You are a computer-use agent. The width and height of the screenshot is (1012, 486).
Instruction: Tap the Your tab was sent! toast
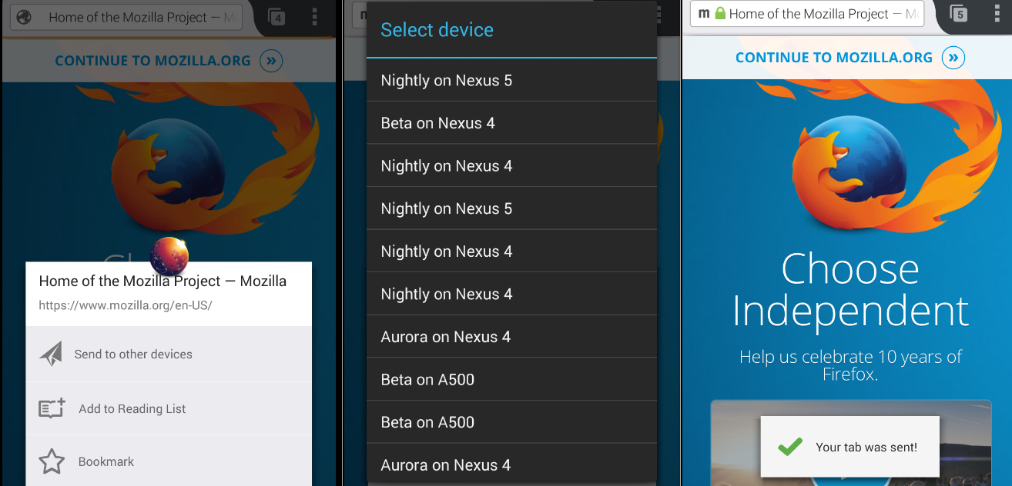(850, 447)
